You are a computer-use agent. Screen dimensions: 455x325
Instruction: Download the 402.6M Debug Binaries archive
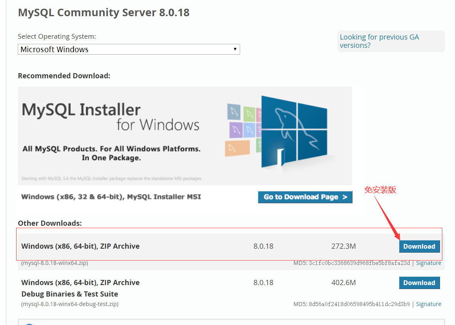419,283
